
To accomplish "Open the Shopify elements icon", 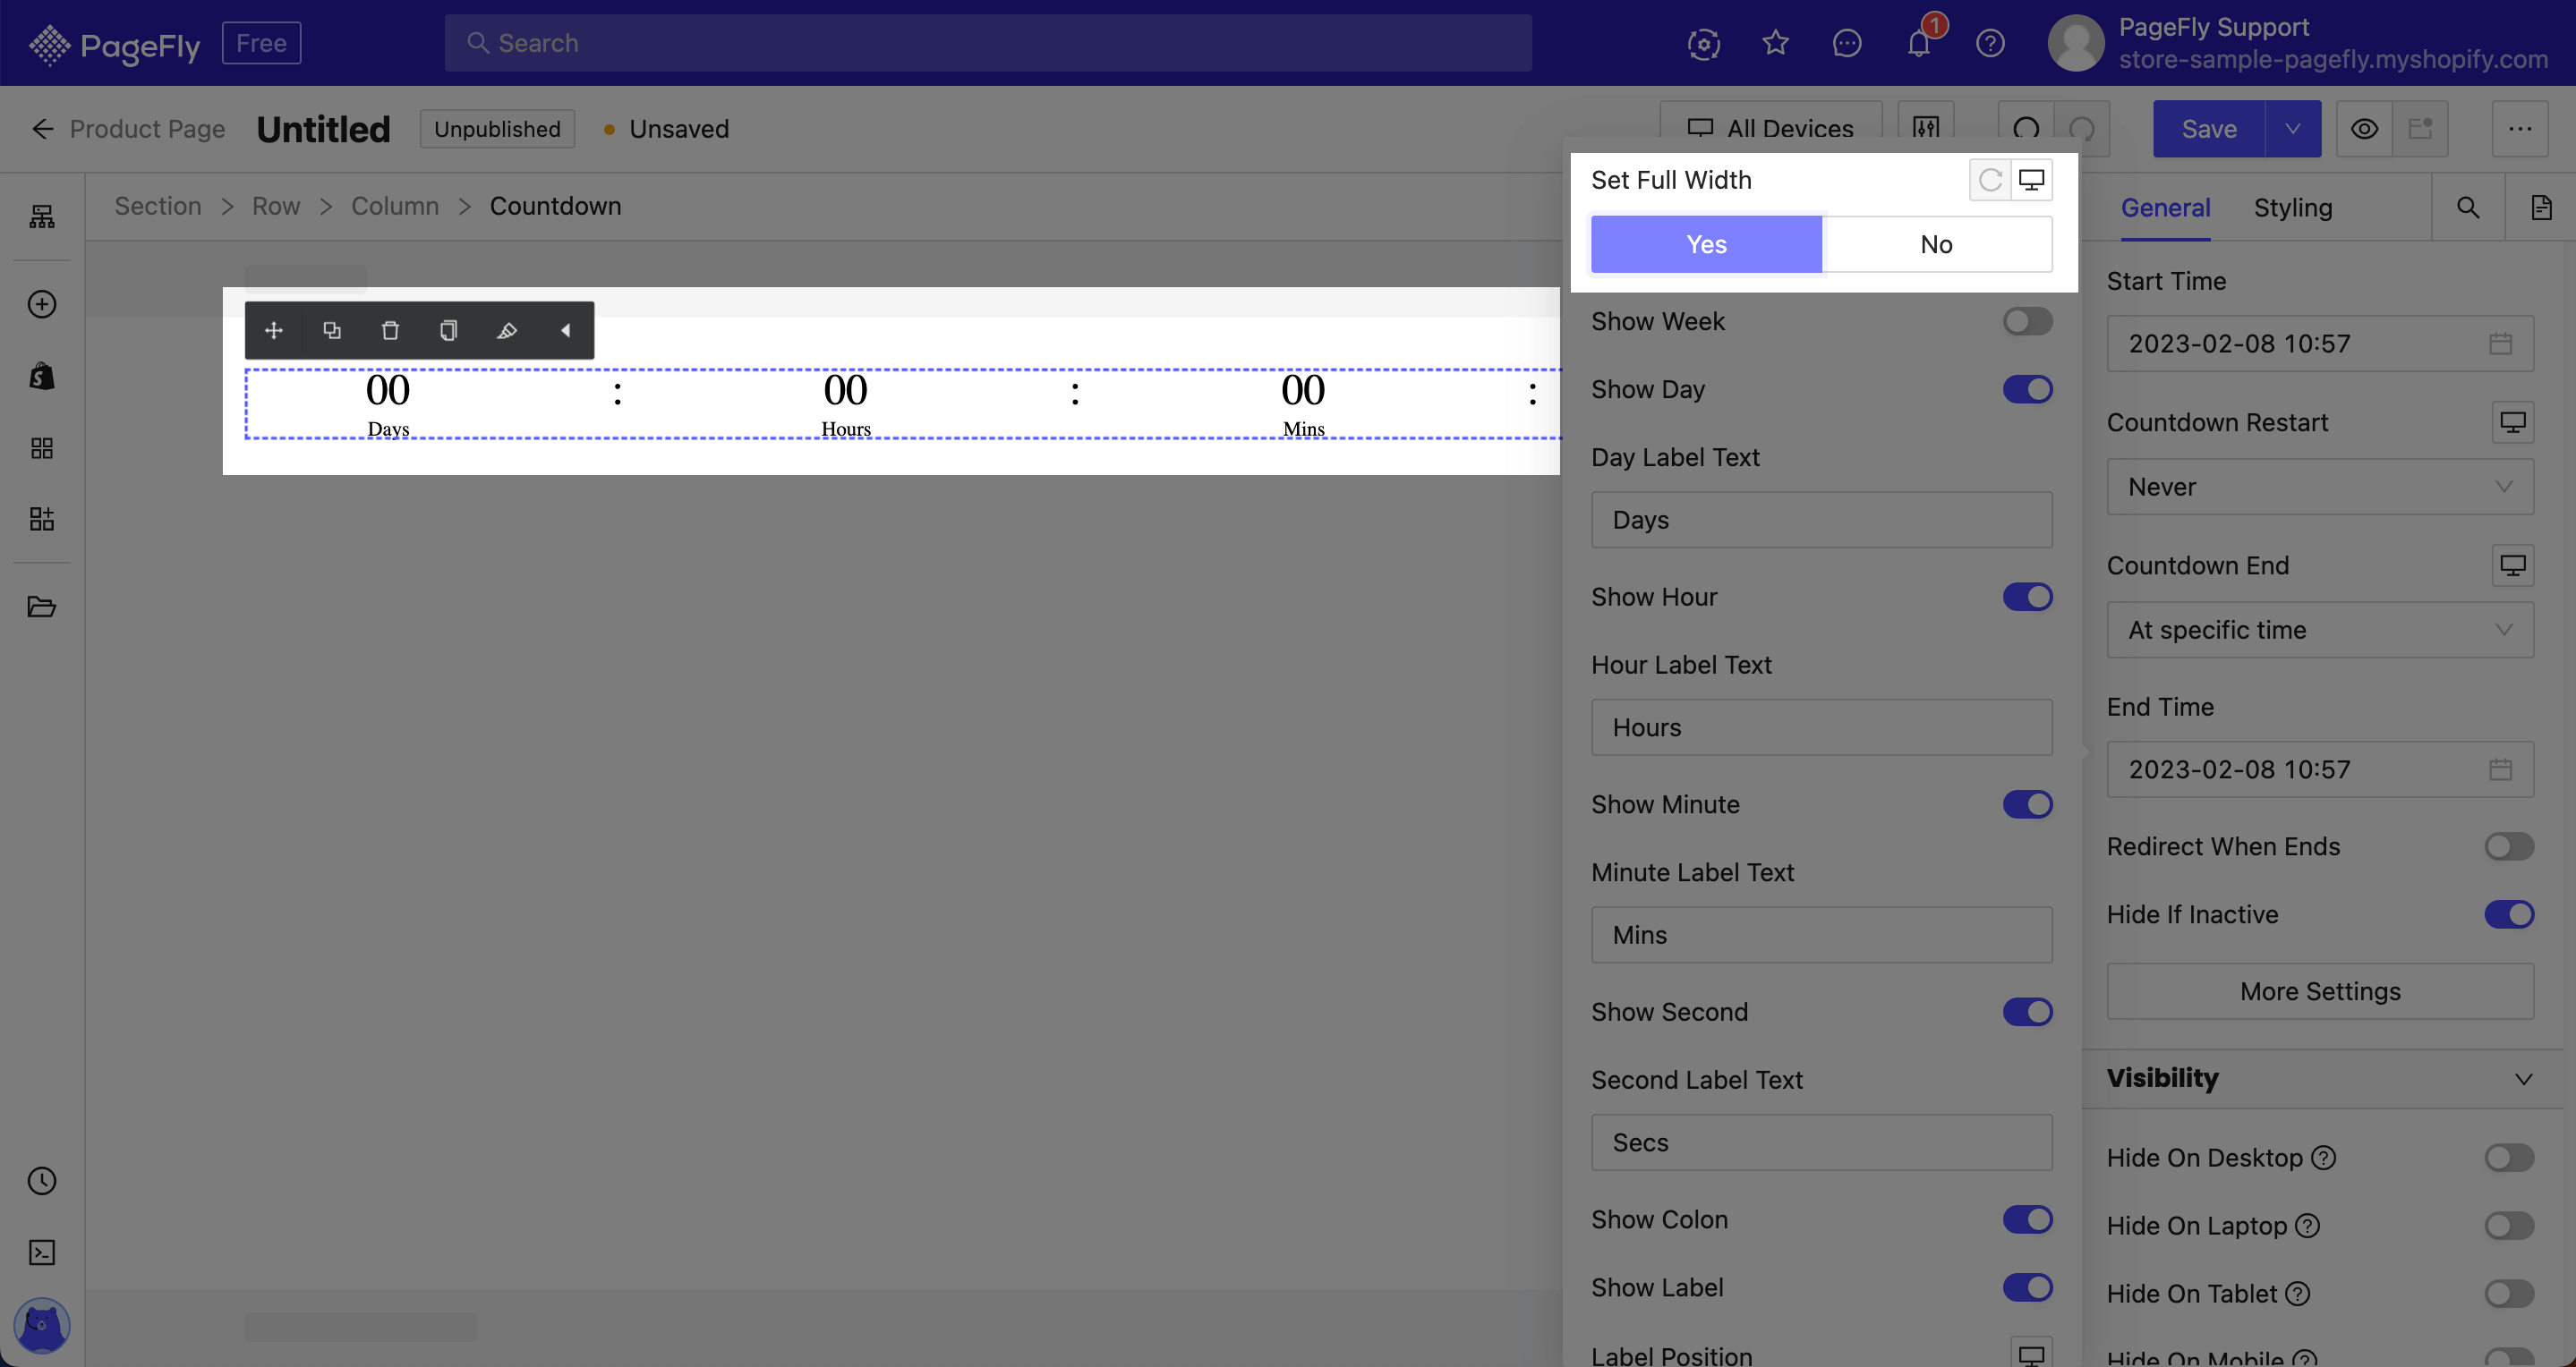I will point(42,376).
